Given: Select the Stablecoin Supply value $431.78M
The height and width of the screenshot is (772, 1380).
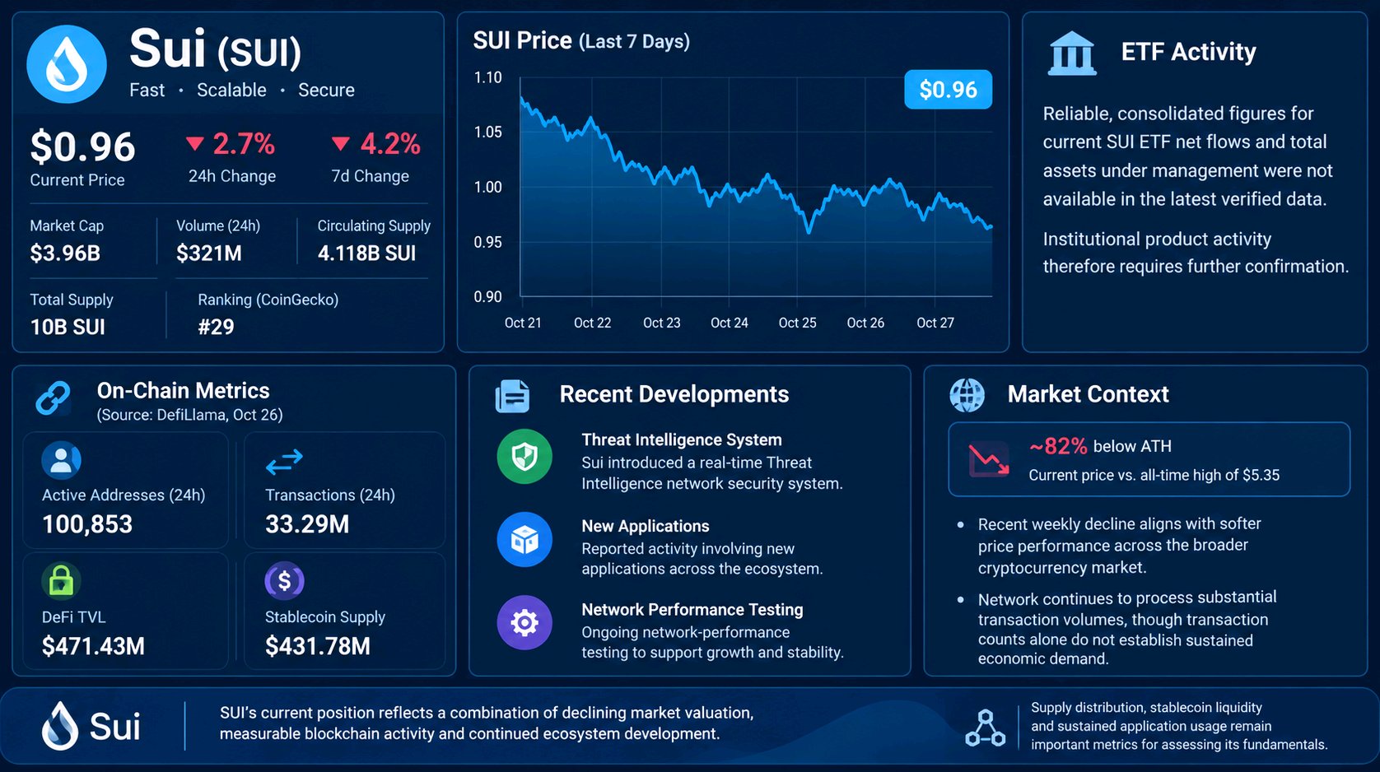Looking at the screenshot, I should (318, 646).
